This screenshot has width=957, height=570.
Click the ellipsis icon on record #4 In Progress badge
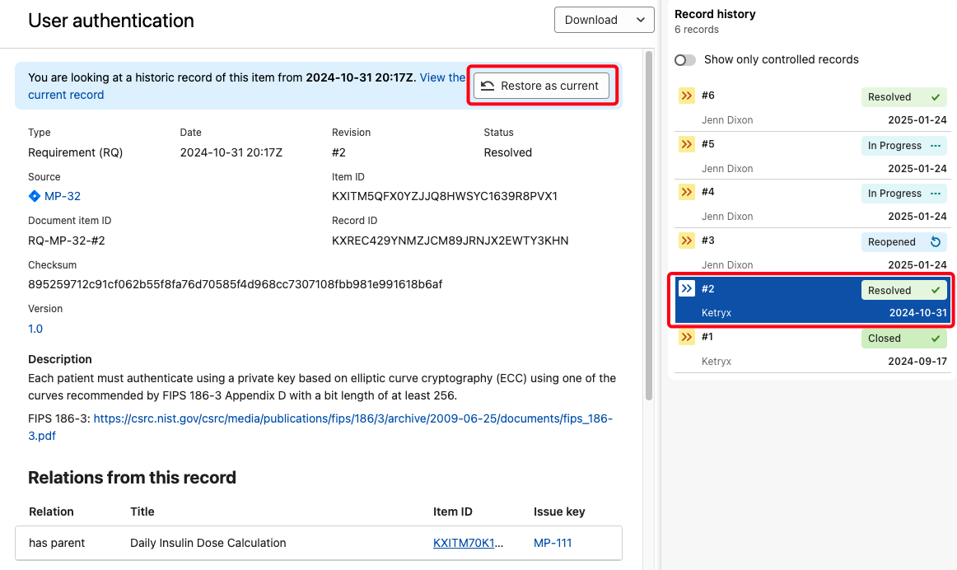[x=935, y=194]
